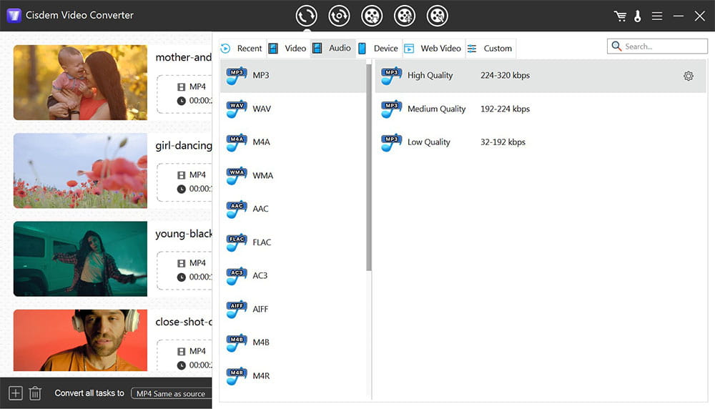Delete tasks with the trash icon
This screenshot has width=715, height=409.
point(35,393)
